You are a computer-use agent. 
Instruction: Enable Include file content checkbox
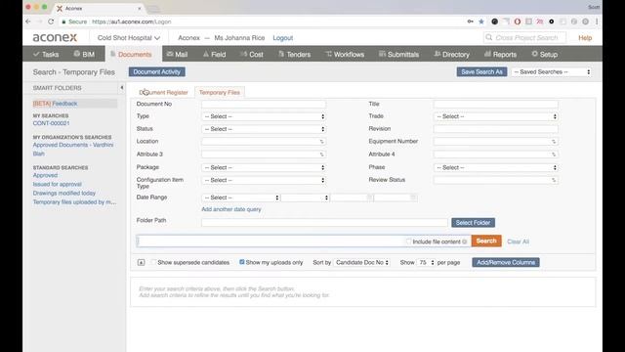click(x=408, y=242)
